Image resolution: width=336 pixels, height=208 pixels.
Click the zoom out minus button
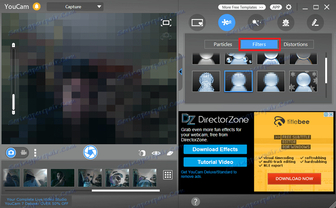(13, 112)
